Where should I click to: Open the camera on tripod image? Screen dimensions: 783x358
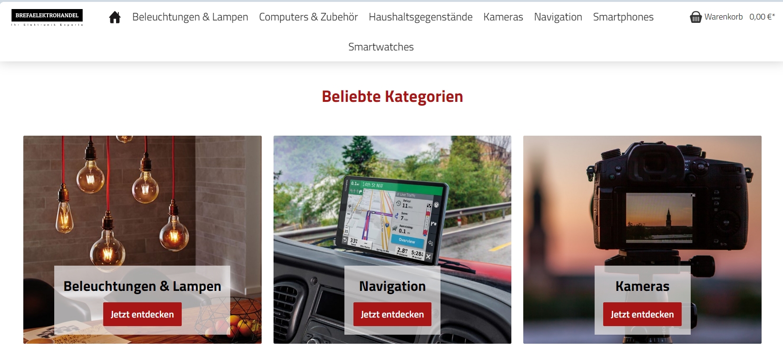point(642,200)
